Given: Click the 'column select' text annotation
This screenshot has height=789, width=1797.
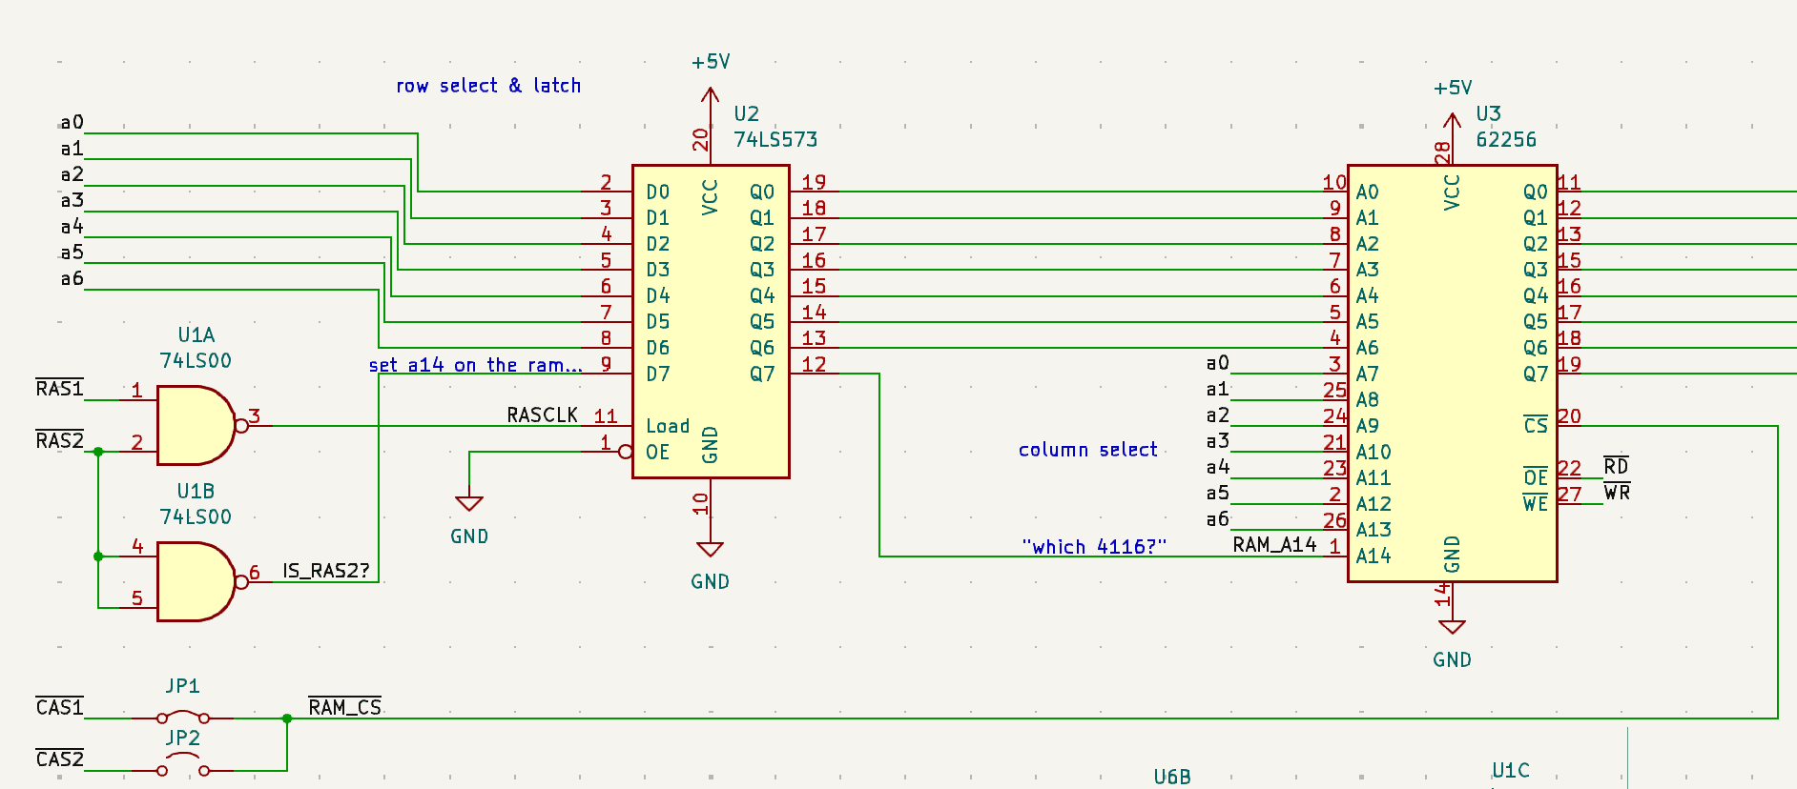Looking at the screenshot, I should click(x=1087, y=450).
